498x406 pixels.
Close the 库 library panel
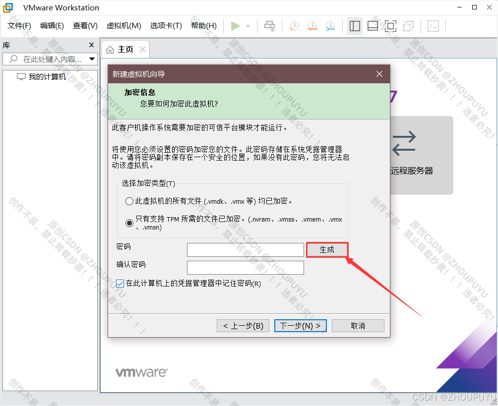pyautogui.click(x=91, y=45)
